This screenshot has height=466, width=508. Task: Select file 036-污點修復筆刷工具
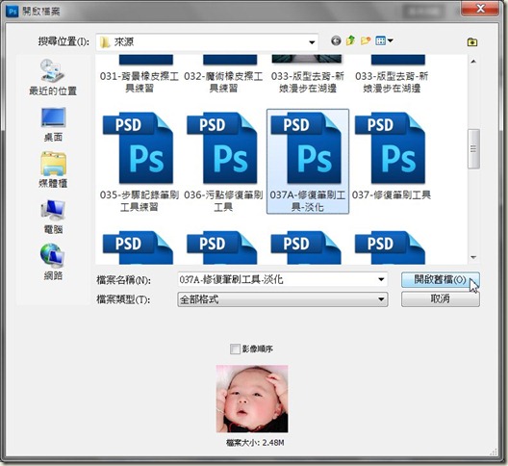pyautogui.click(x=223, y=162)
